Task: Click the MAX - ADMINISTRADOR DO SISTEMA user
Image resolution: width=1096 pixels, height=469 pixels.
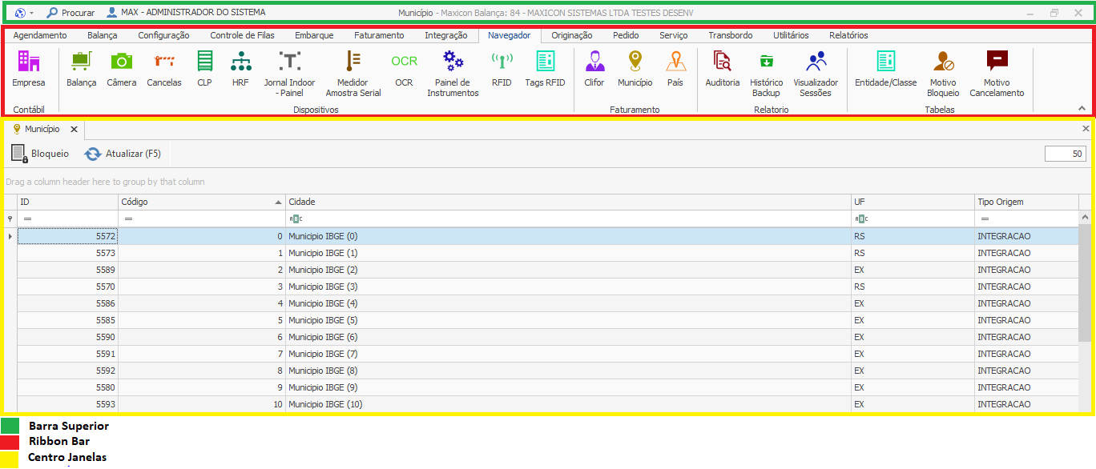Action: [186, 13]
